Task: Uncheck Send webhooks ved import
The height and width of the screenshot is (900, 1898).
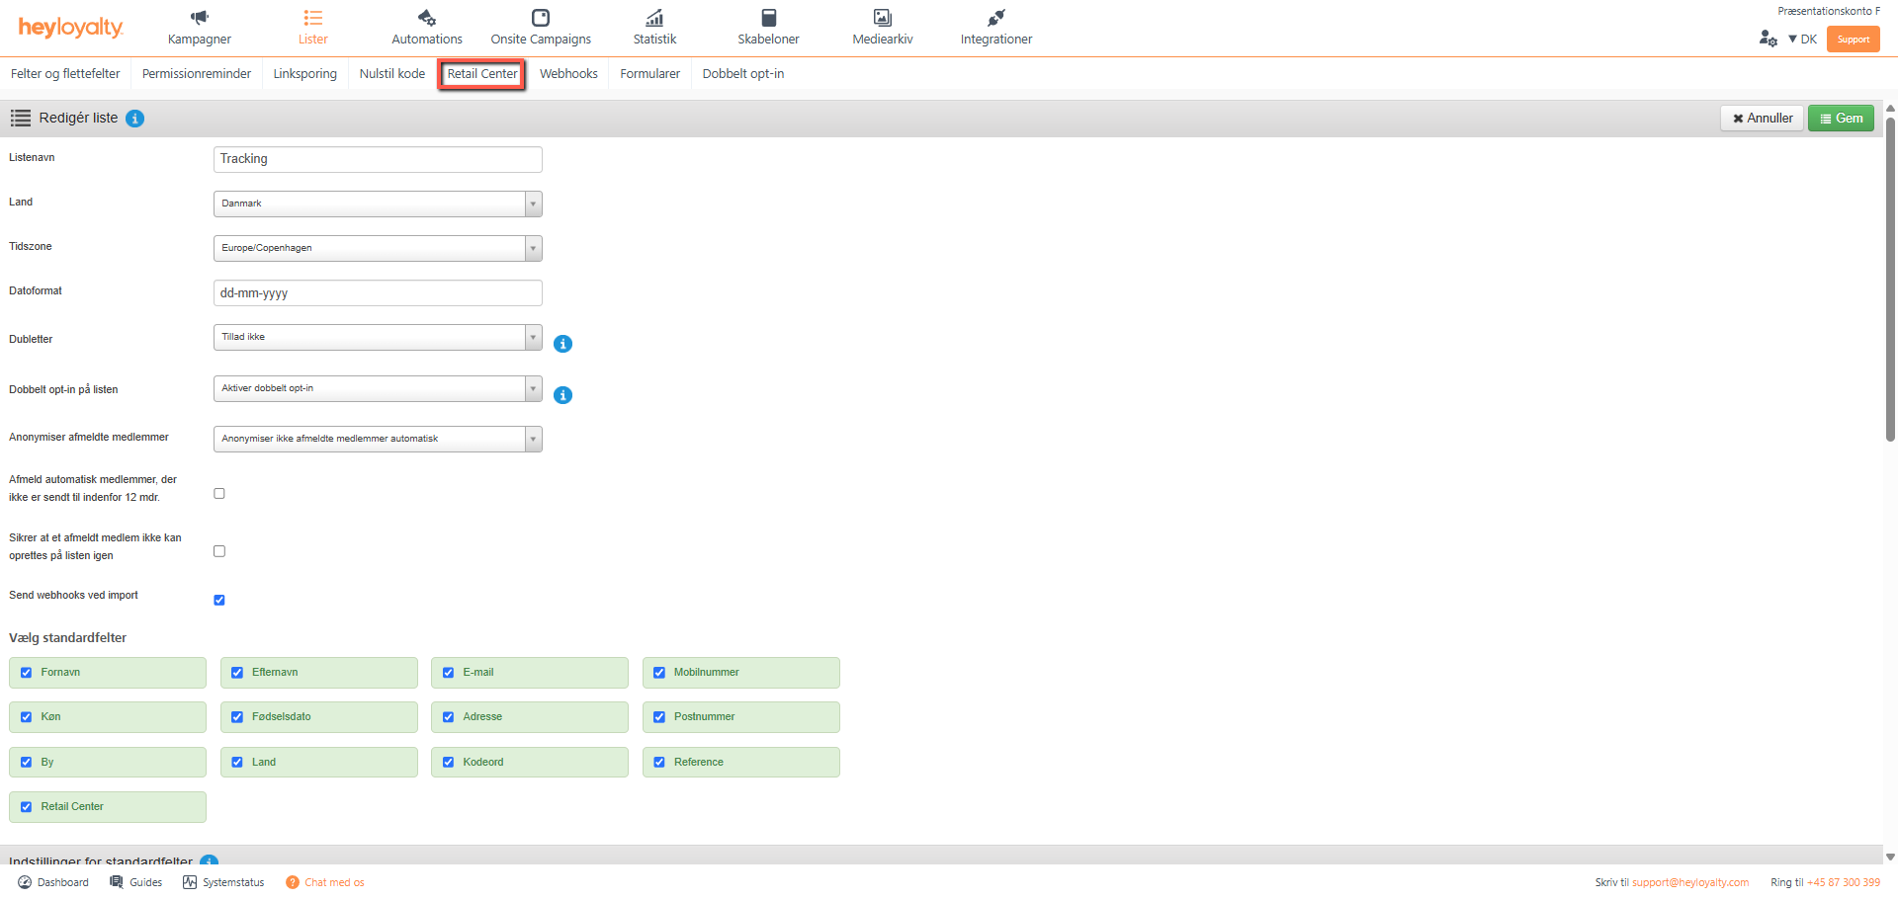Action: [x=219, y=600]
